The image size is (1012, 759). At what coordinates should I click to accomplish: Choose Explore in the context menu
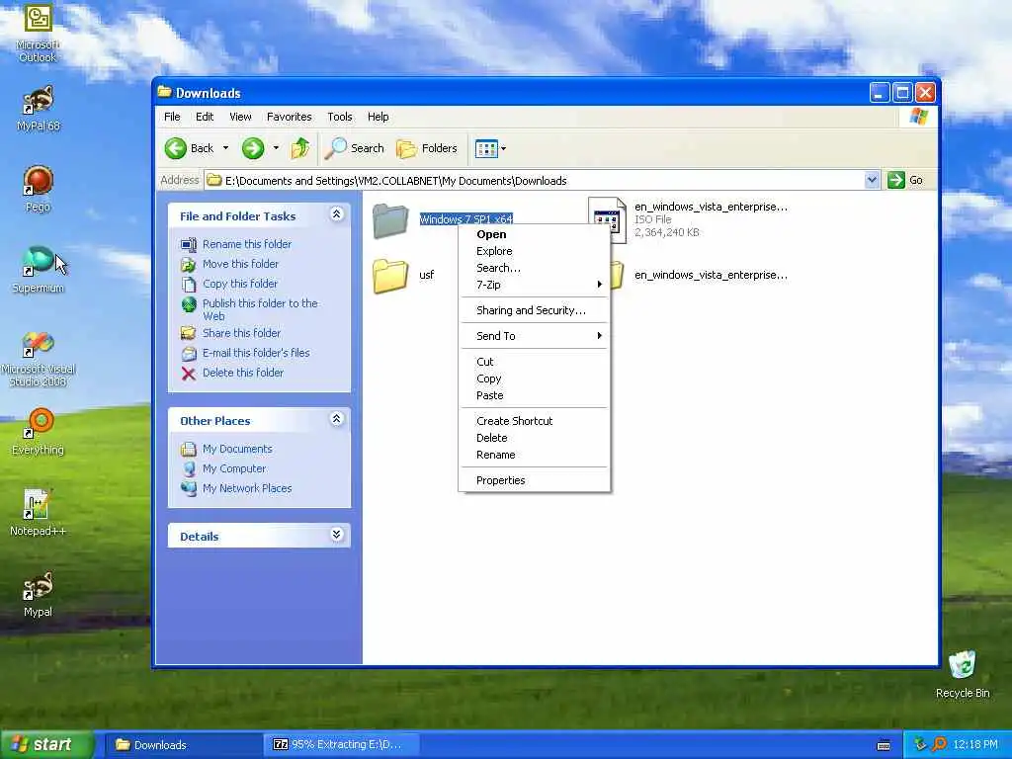[x=535, y=251]
